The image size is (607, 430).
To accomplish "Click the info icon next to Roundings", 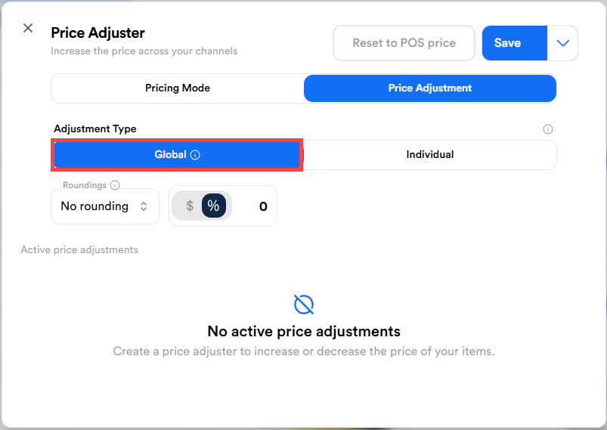I will point(115,185).
